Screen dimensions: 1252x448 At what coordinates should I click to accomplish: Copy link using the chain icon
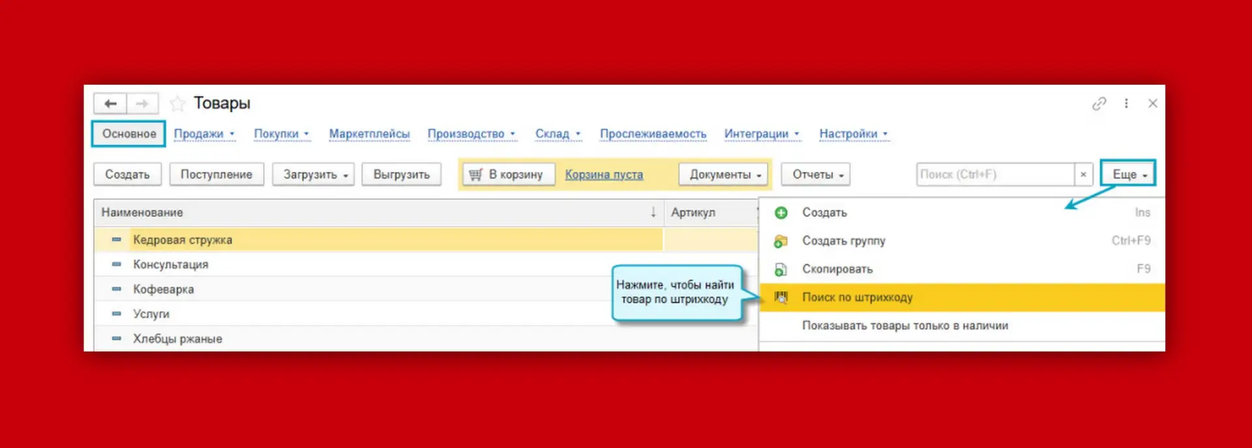1099,104
